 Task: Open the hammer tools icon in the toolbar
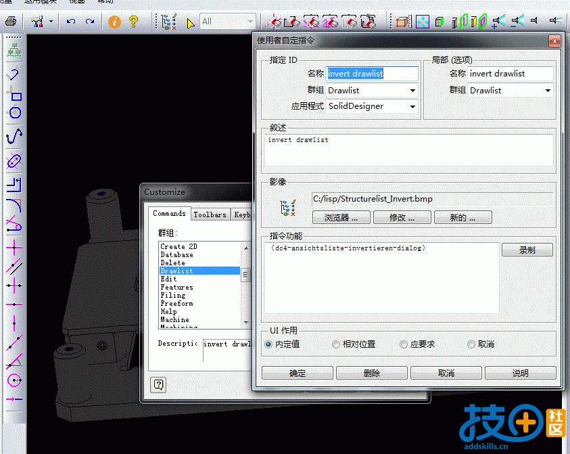click(x=37, y=22)
